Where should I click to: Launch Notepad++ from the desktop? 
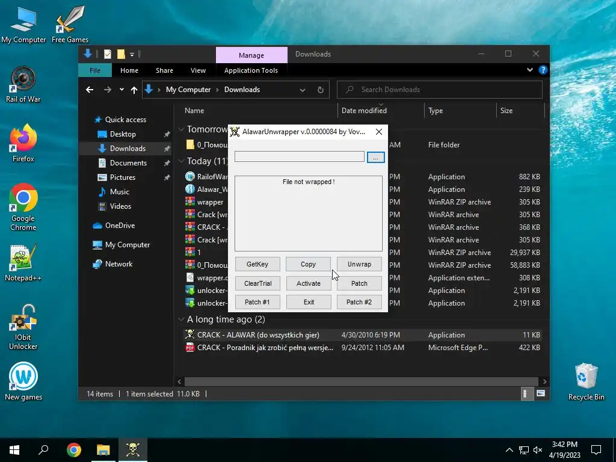[x=23, y=263]
